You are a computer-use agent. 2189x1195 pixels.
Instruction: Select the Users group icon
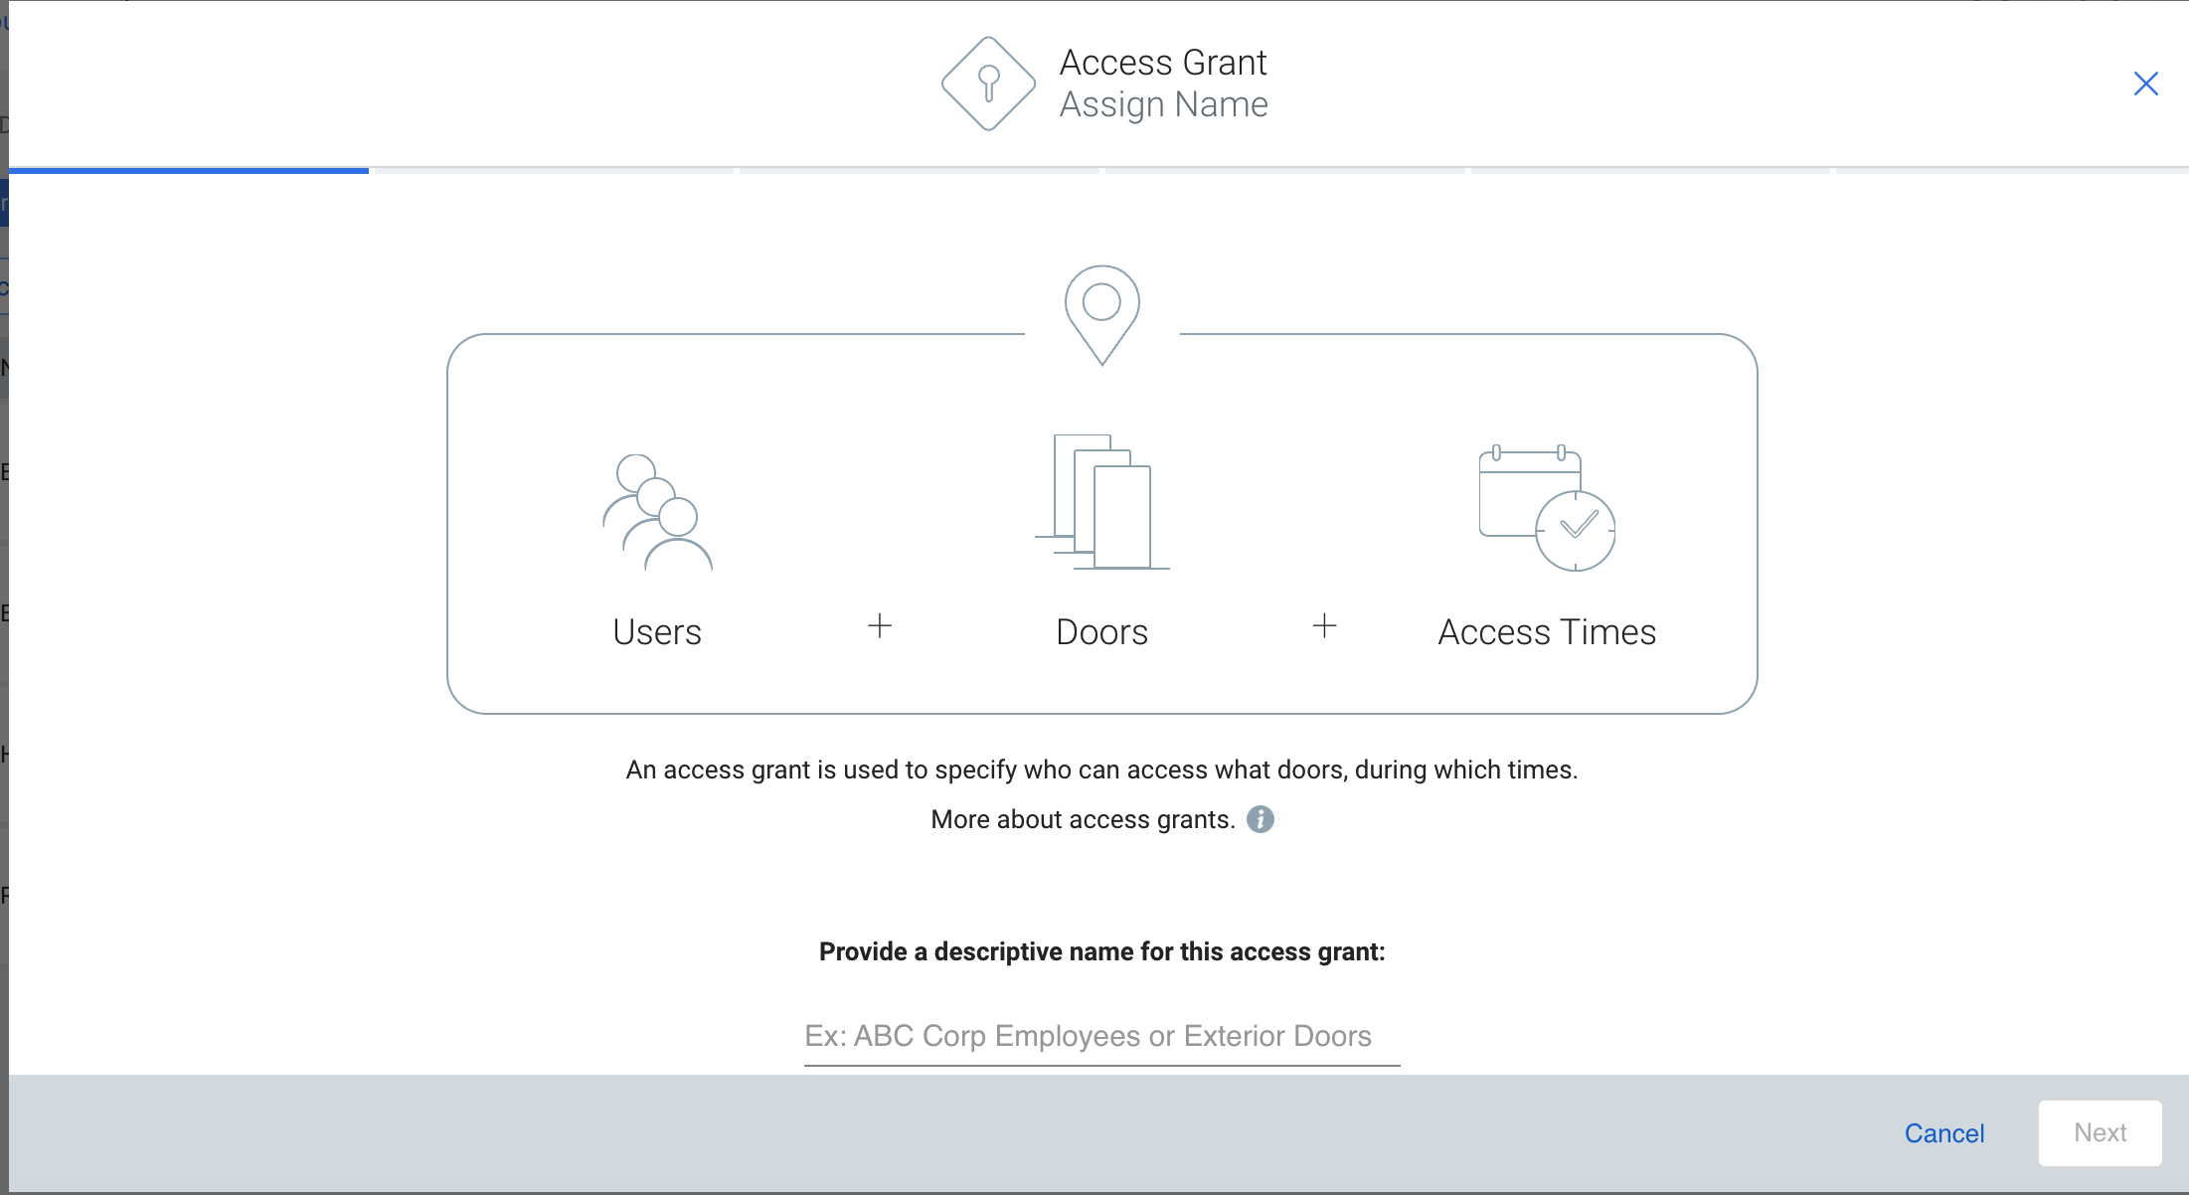[657, 510]
